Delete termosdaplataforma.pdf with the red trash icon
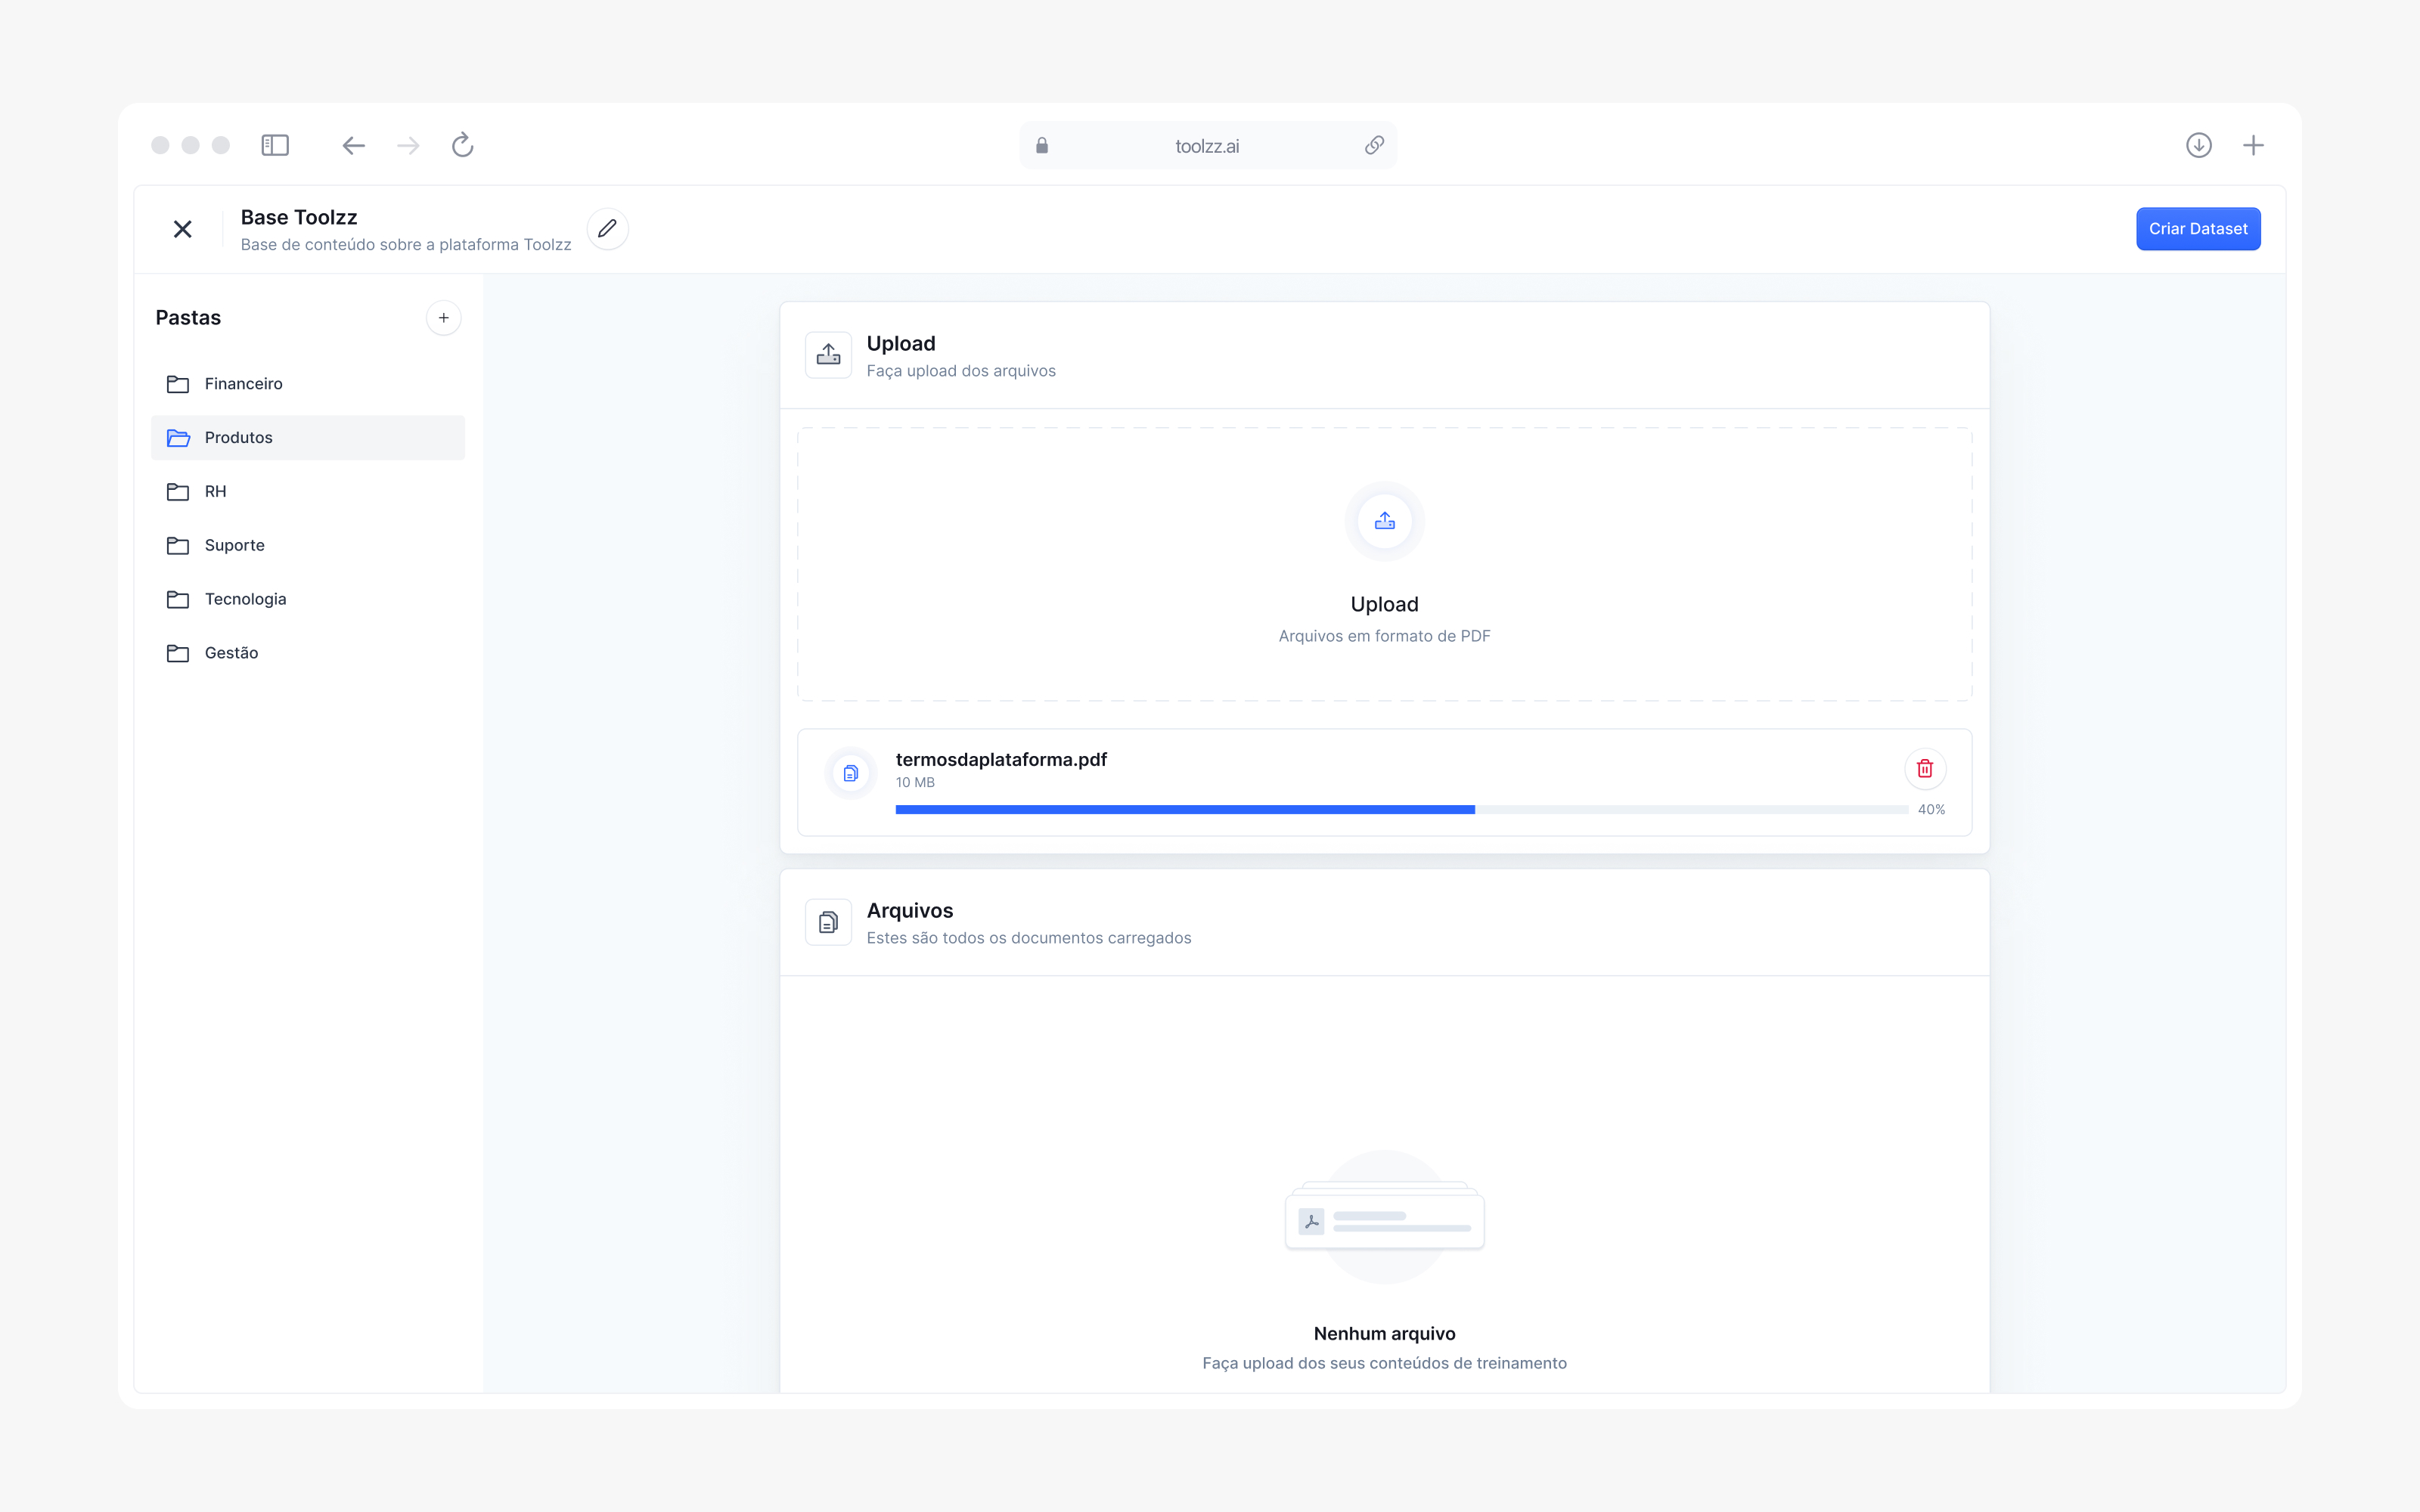The height and width of the screenshot is (1512, 2420). [x=1924, y=769]
